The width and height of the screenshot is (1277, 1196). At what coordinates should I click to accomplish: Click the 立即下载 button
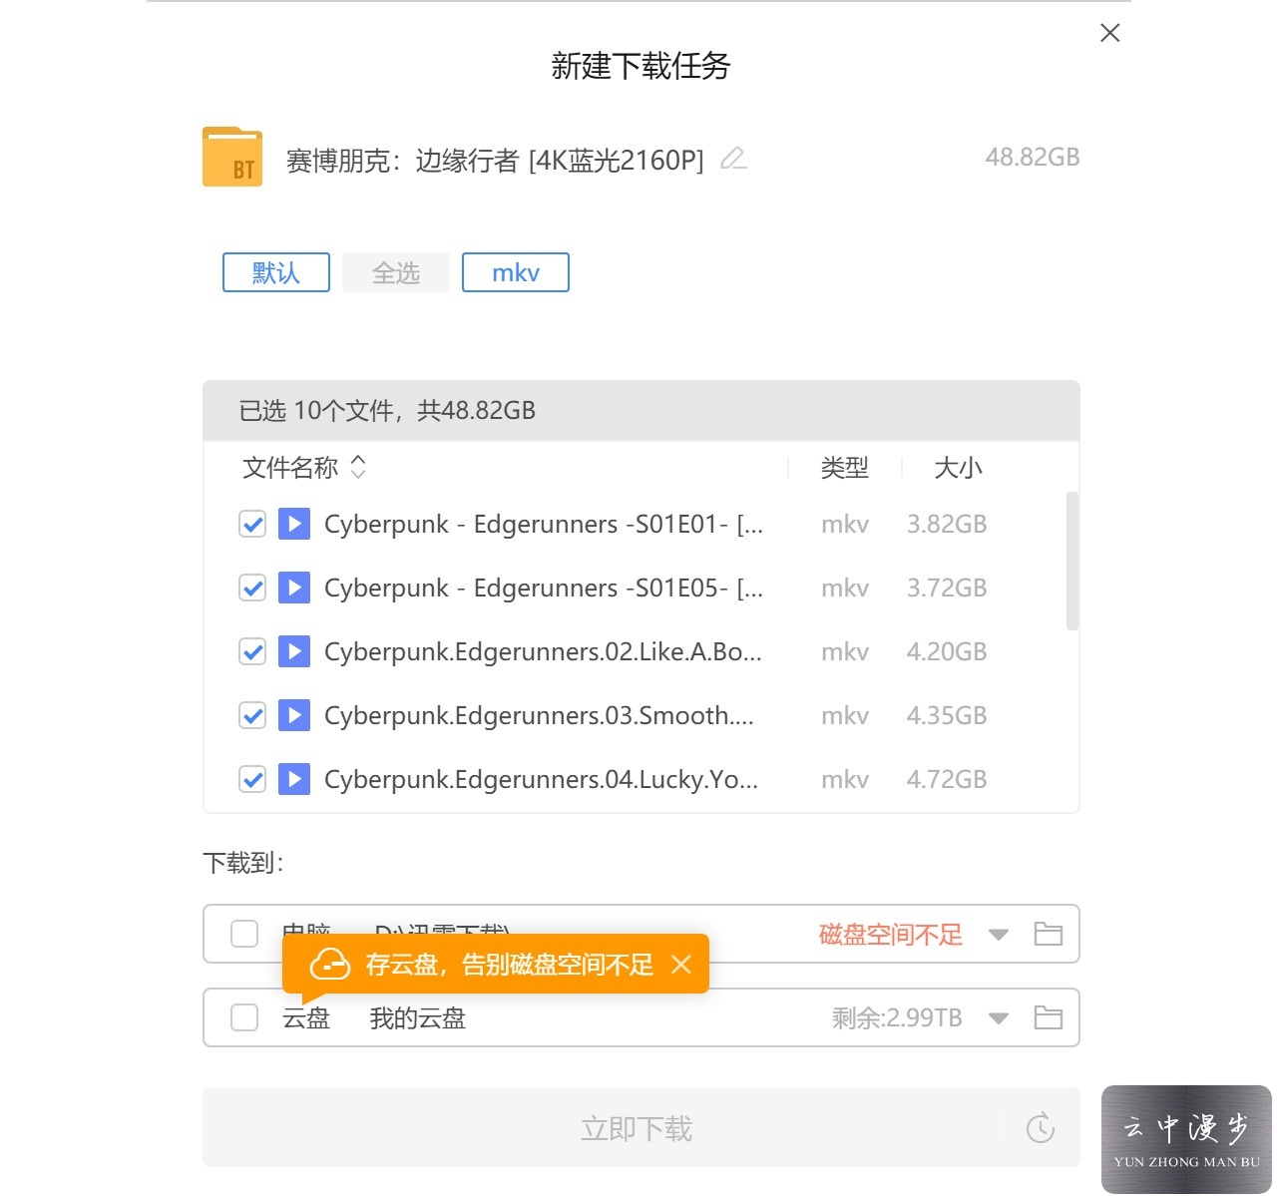[637, 1128]
